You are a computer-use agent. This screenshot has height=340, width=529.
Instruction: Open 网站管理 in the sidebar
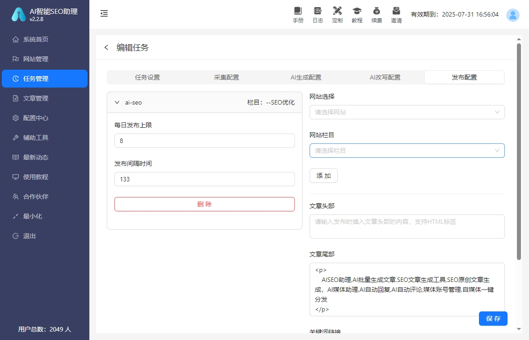click(x=45, y=59)
